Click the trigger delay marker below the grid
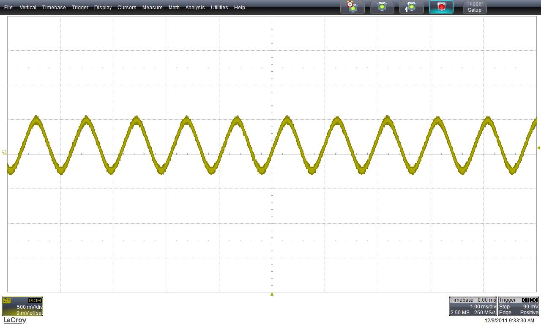This screenshot has width=541, height=324. (x=272, y=294)
